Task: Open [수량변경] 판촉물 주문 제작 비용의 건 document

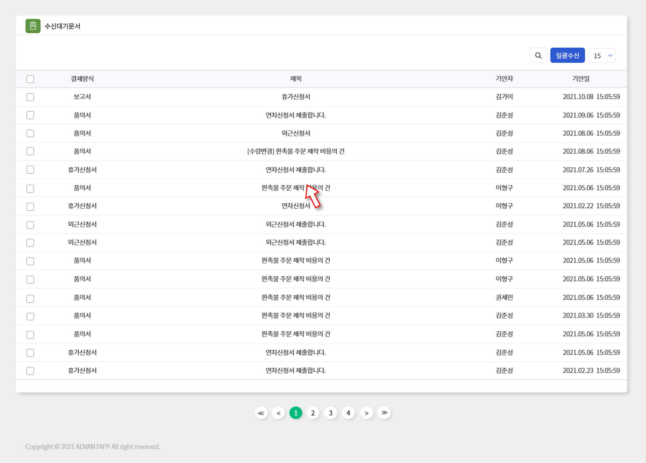Action: pos(296,151)
